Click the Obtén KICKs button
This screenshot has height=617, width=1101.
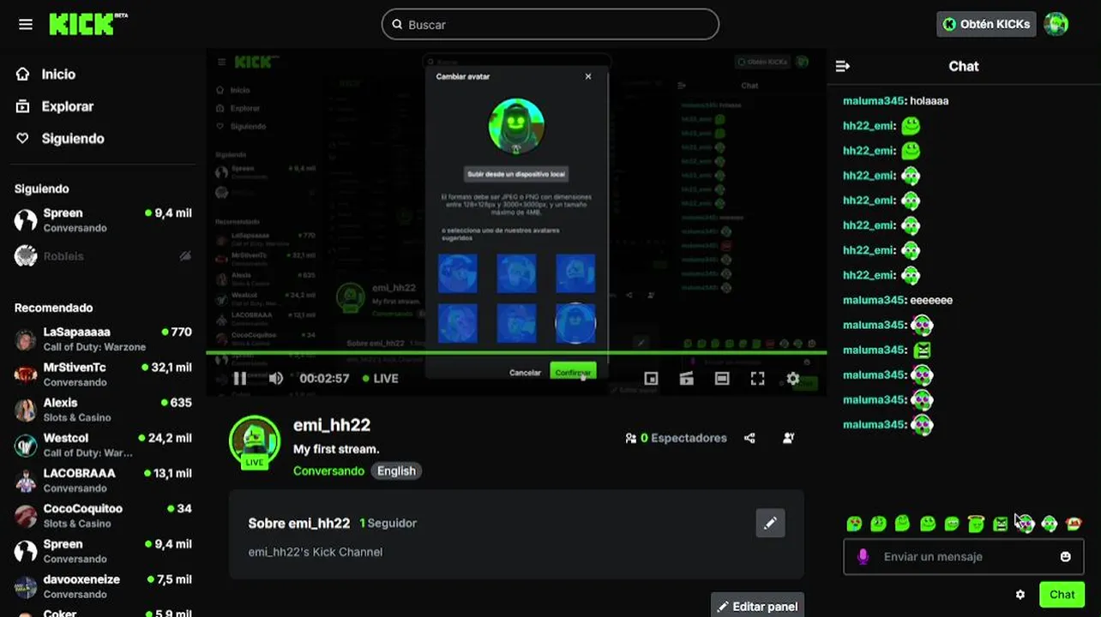986,24
